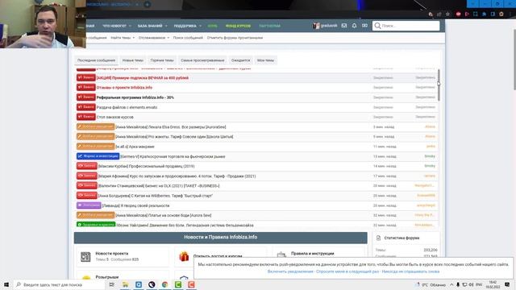Open the ПАРТНЕРАМ menu item
516x290 pixels.
(x=269, y=26)
